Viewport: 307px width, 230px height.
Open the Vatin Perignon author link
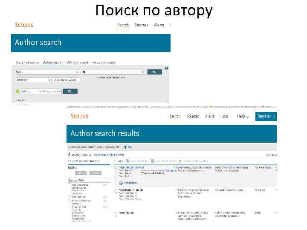click(x=131, y=190)
